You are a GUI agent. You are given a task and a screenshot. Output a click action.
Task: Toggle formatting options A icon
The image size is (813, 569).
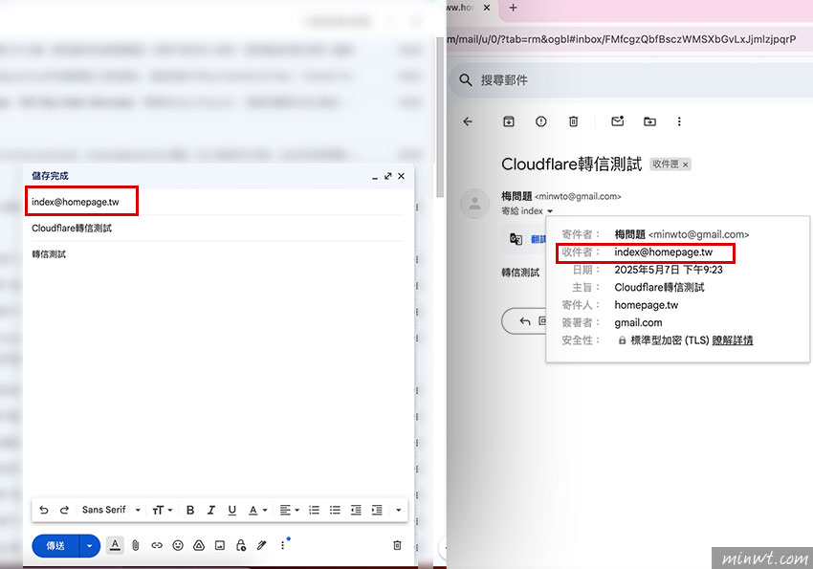pyautogui.click(x=115, y=545)
